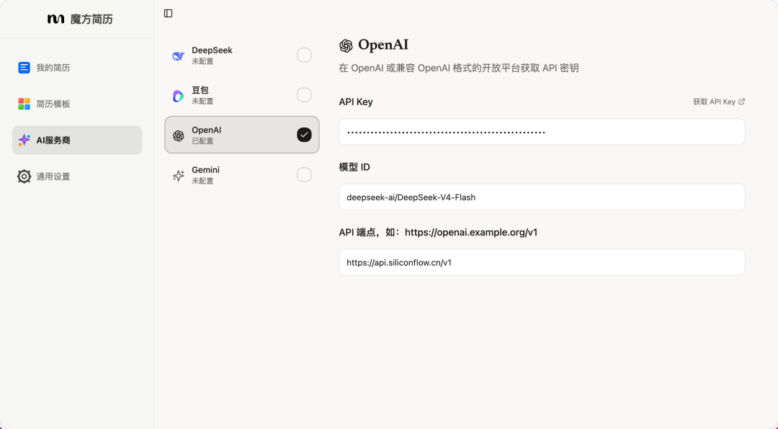Click the OpenAI icon in provider list
Viewport: 778px width, 429px height.
tap(178, 135)
